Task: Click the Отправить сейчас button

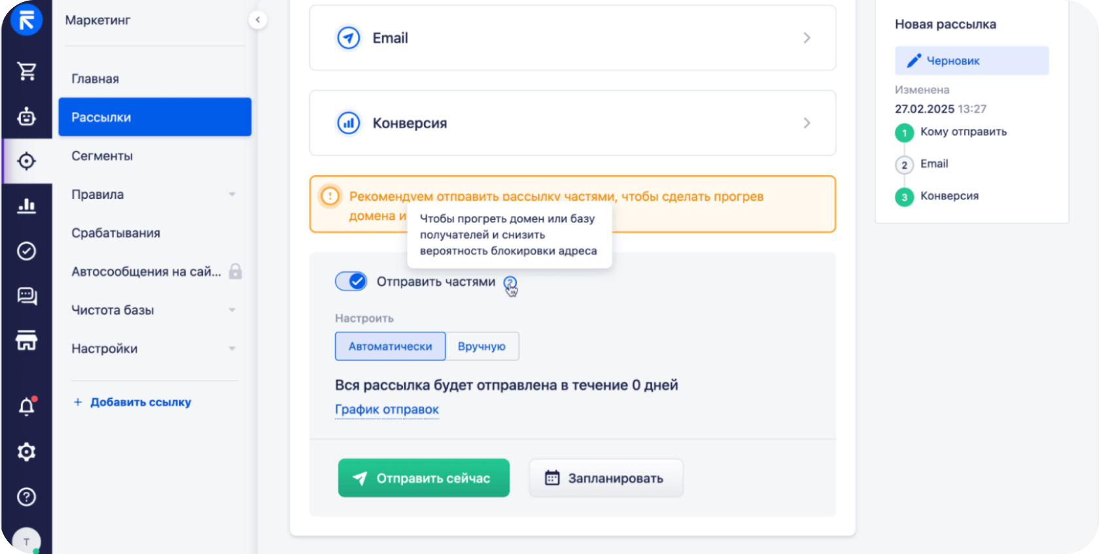Action: pyautogui.click(x=423, y=478)
